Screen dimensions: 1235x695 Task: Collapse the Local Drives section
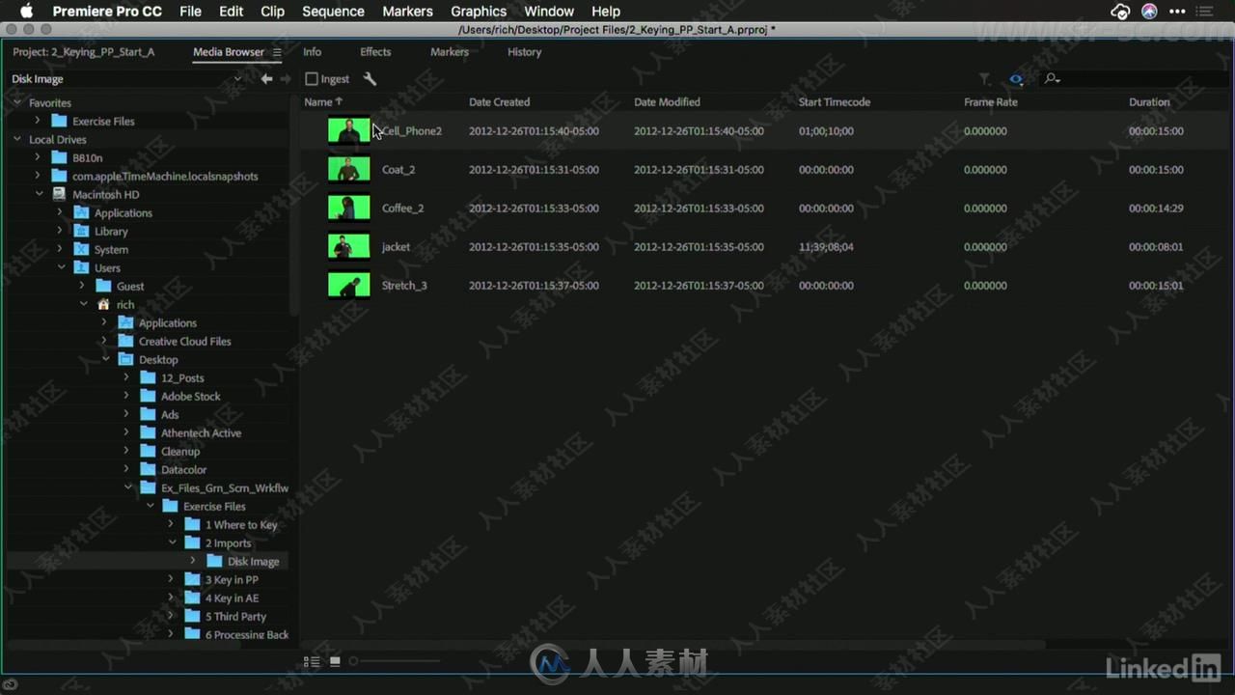pyautogui.click(x=16, y=139)
